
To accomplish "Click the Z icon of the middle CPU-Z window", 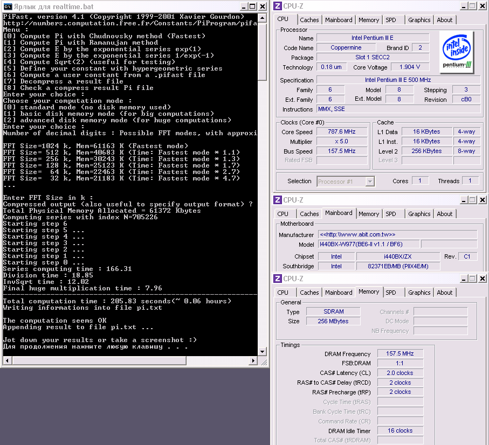I will point(278,200).
